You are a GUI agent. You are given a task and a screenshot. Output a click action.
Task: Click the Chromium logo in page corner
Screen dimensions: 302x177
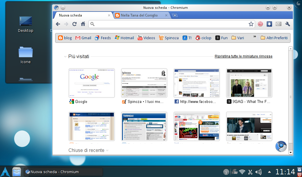tap(281, 147)
